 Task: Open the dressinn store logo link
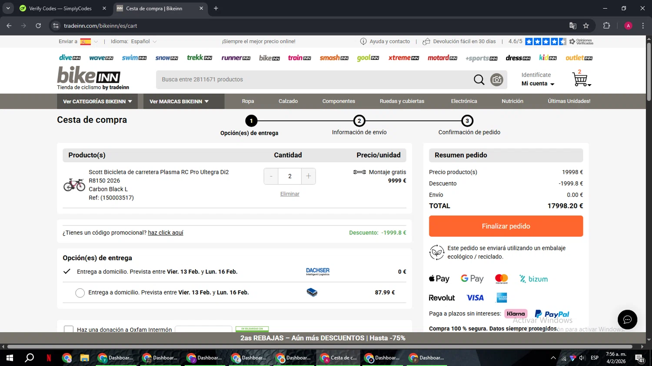(x=518, y=58)
